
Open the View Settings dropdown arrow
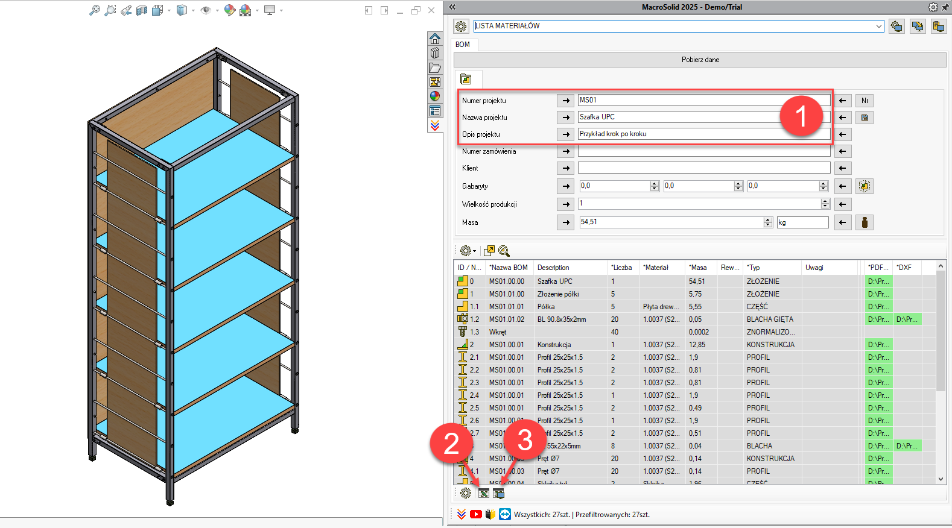pyautogui.click(x=281, y=10)
